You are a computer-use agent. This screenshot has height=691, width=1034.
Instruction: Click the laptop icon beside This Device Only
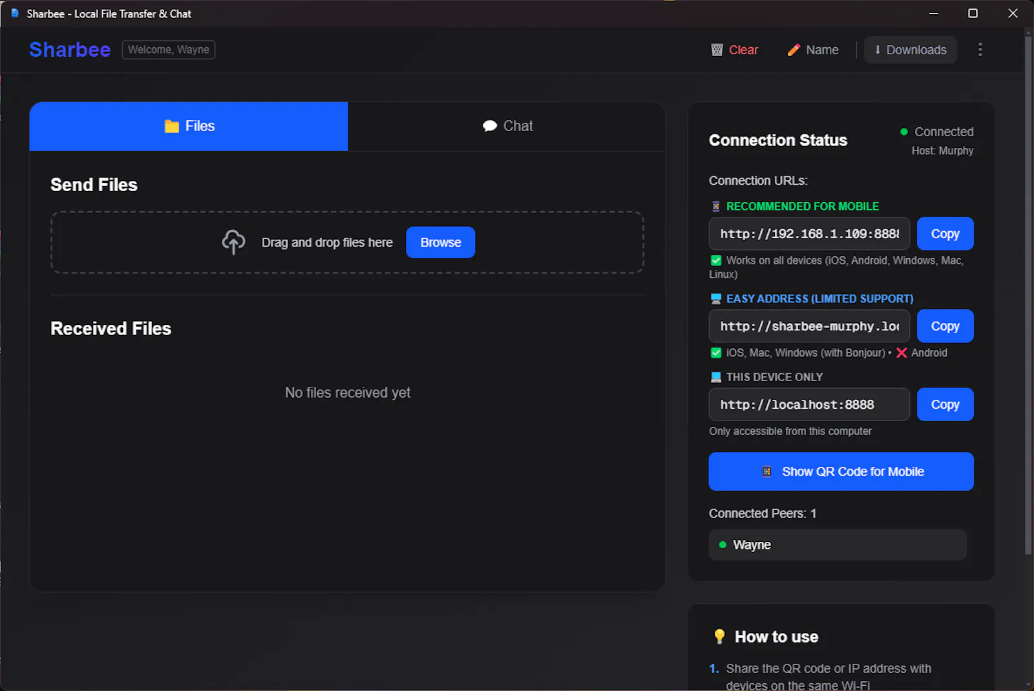[x=716, y=377]
